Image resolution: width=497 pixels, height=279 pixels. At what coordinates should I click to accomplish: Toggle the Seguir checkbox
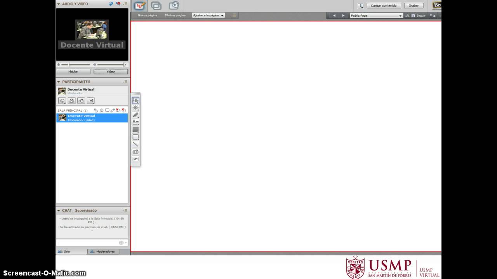pos(413,15)
